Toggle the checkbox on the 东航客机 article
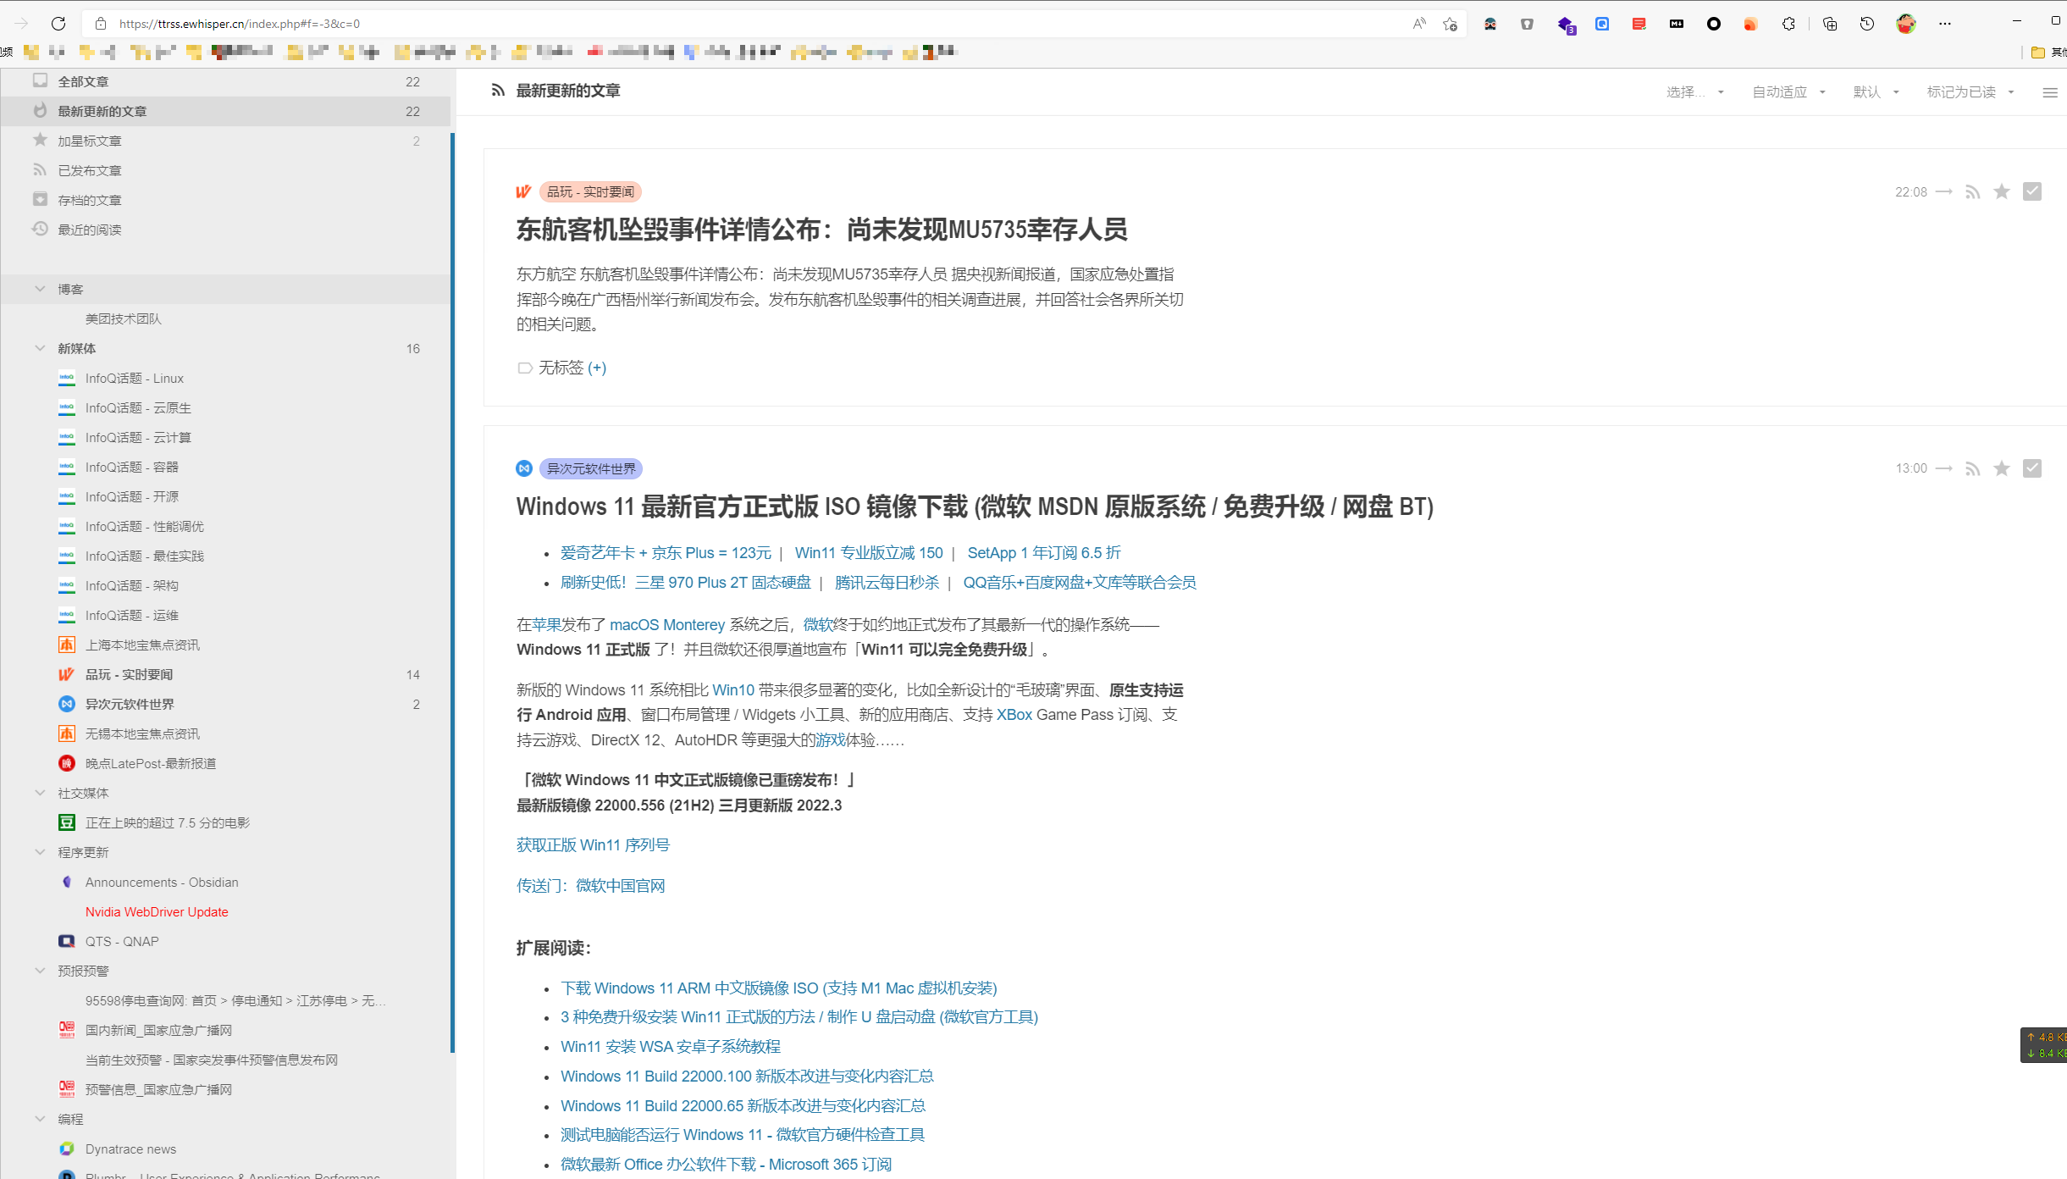Screen dimensions: 2067x1179 (2031, 191)
